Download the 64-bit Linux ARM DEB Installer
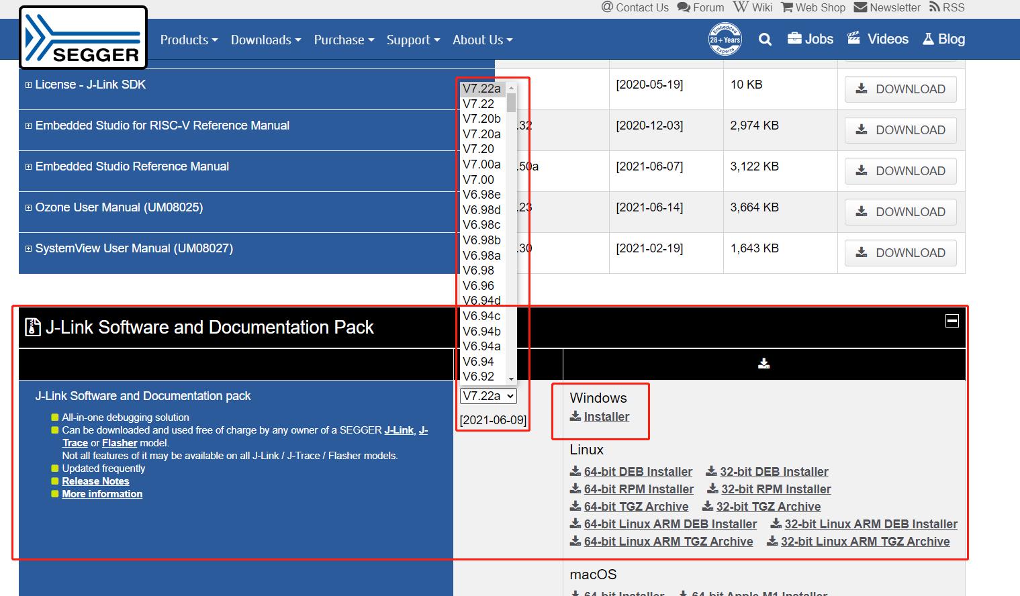The image size is (1020, 596). [663, 524]
